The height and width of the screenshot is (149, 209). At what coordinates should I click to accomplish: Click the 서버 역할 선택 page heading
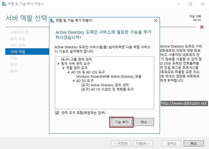26,18
